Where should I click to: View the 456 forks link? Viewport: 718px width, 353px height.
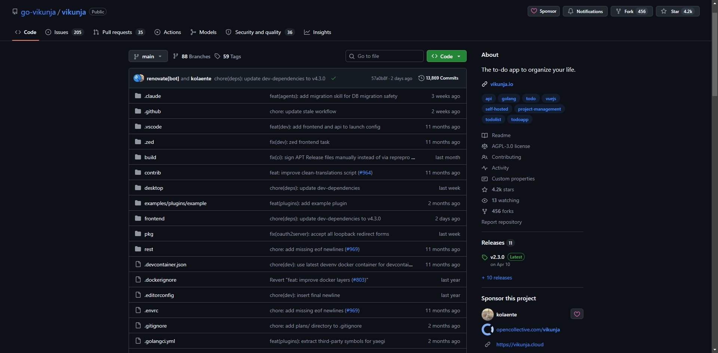503,211
